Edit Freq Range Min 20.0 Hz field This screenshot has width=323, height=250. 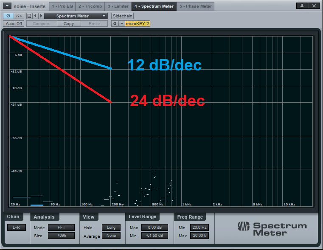tap(199, 228)
